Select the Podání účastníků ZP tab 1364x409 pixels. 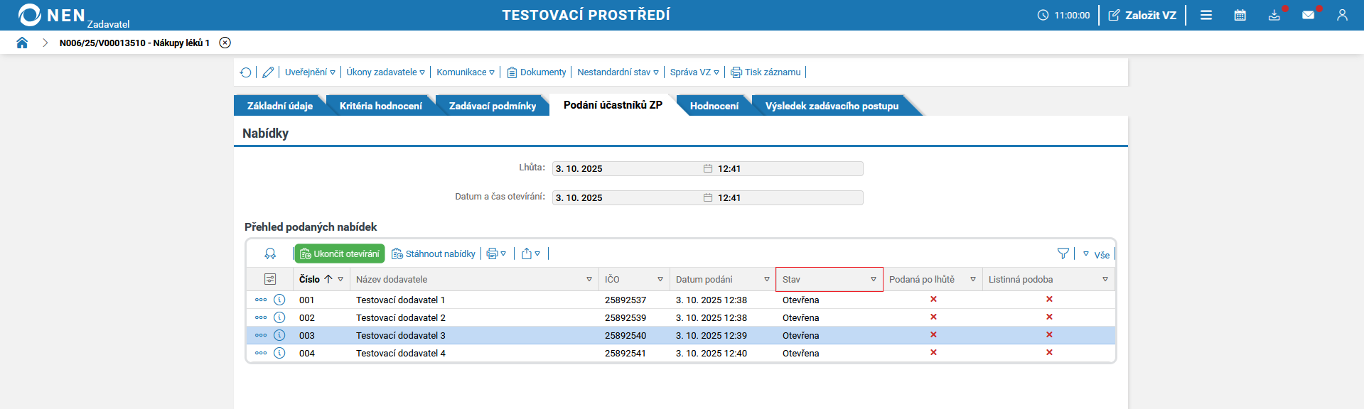pyautogui.click(x=613, y=105)
